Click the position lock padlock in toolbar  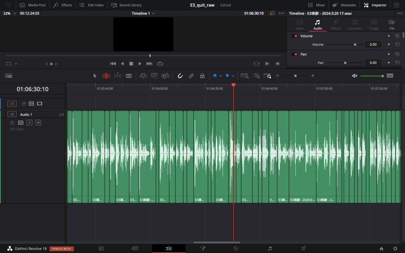pos(202,76)
